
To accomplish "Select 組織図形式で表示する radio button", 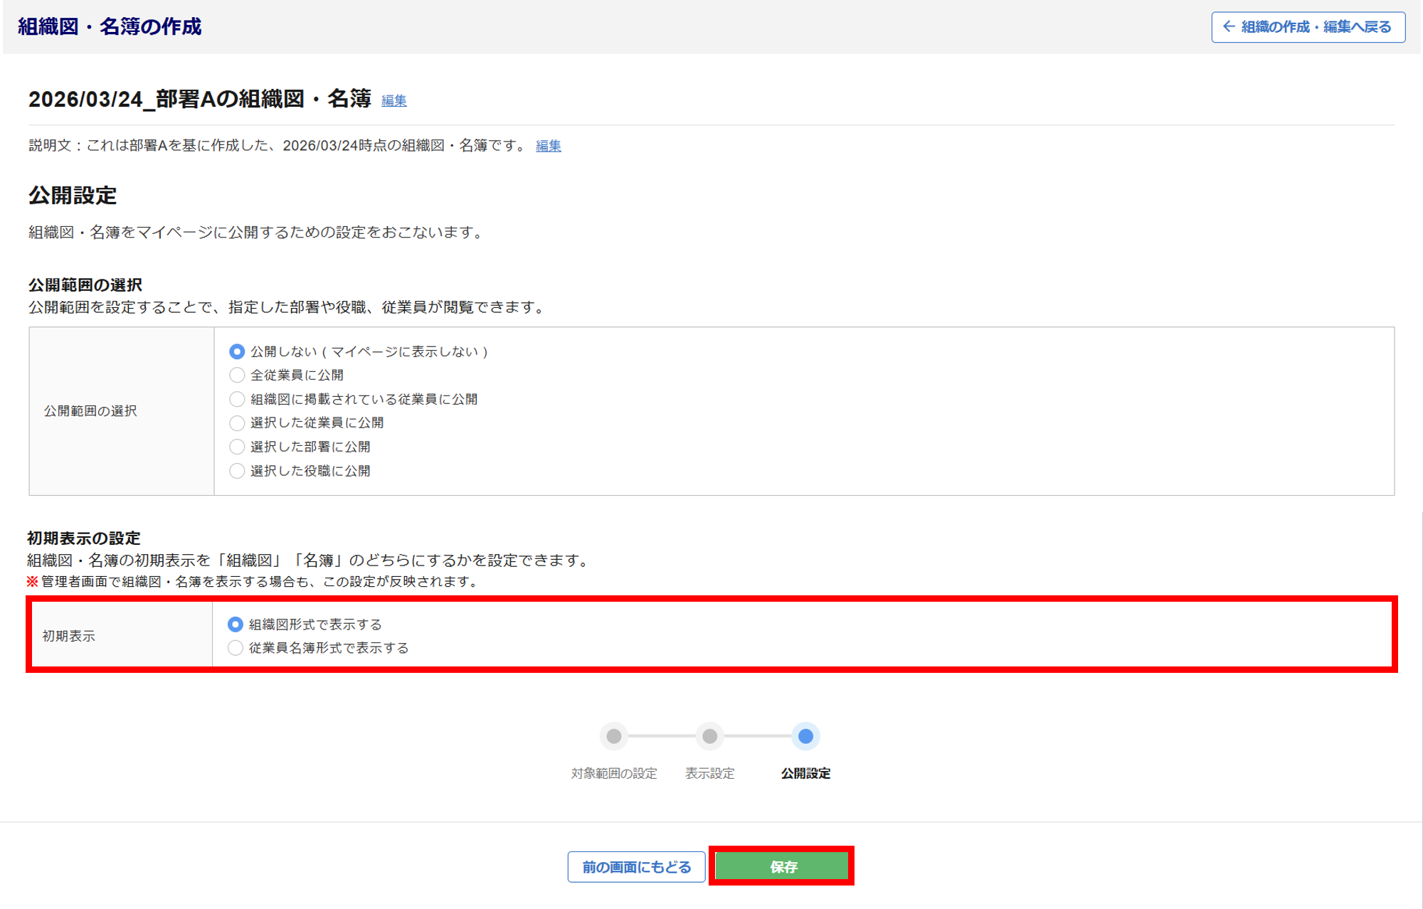I will pos(236,624).
